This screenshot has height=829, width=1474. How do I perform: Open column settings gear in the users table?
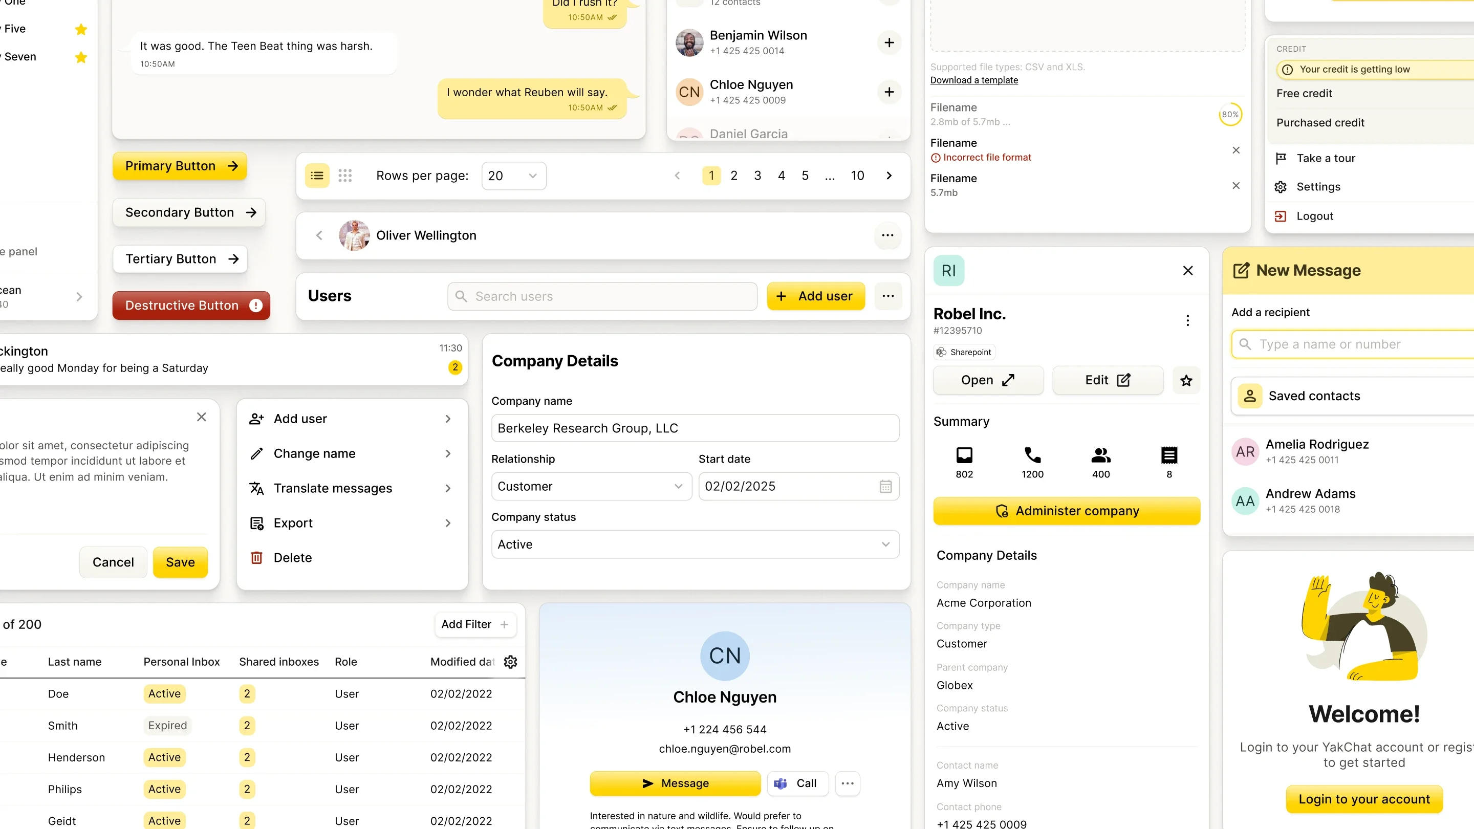[510, 662]
